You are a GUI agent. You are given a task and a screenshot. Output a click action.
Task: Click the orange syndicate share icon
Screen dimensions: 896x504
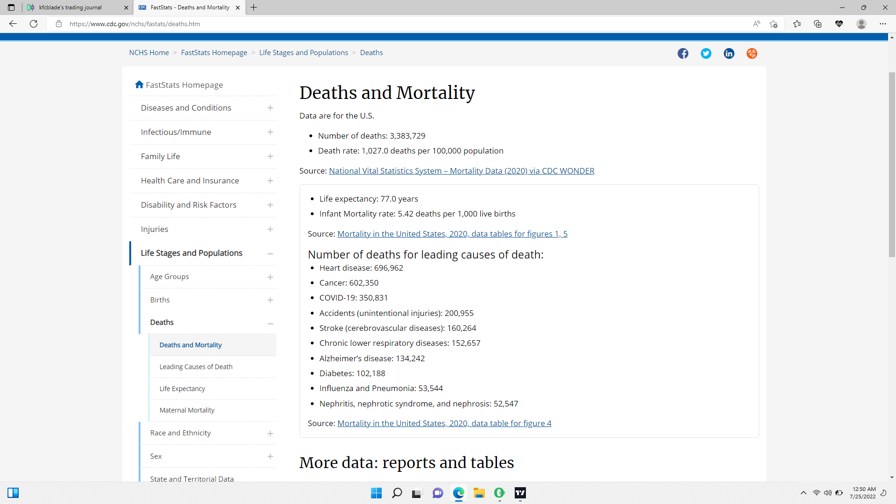[751, 53]
